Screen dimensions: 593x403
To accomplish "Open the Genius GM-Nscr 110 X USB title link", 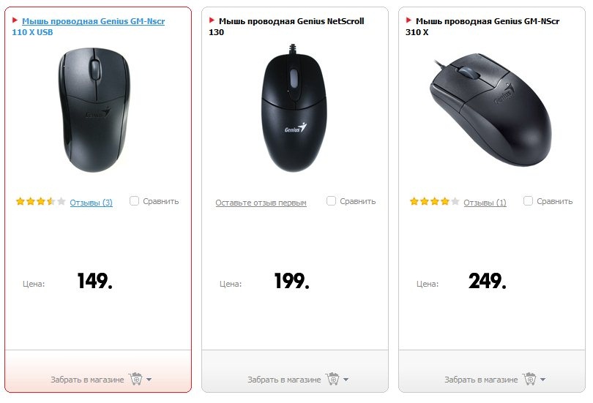I will 93,21.
